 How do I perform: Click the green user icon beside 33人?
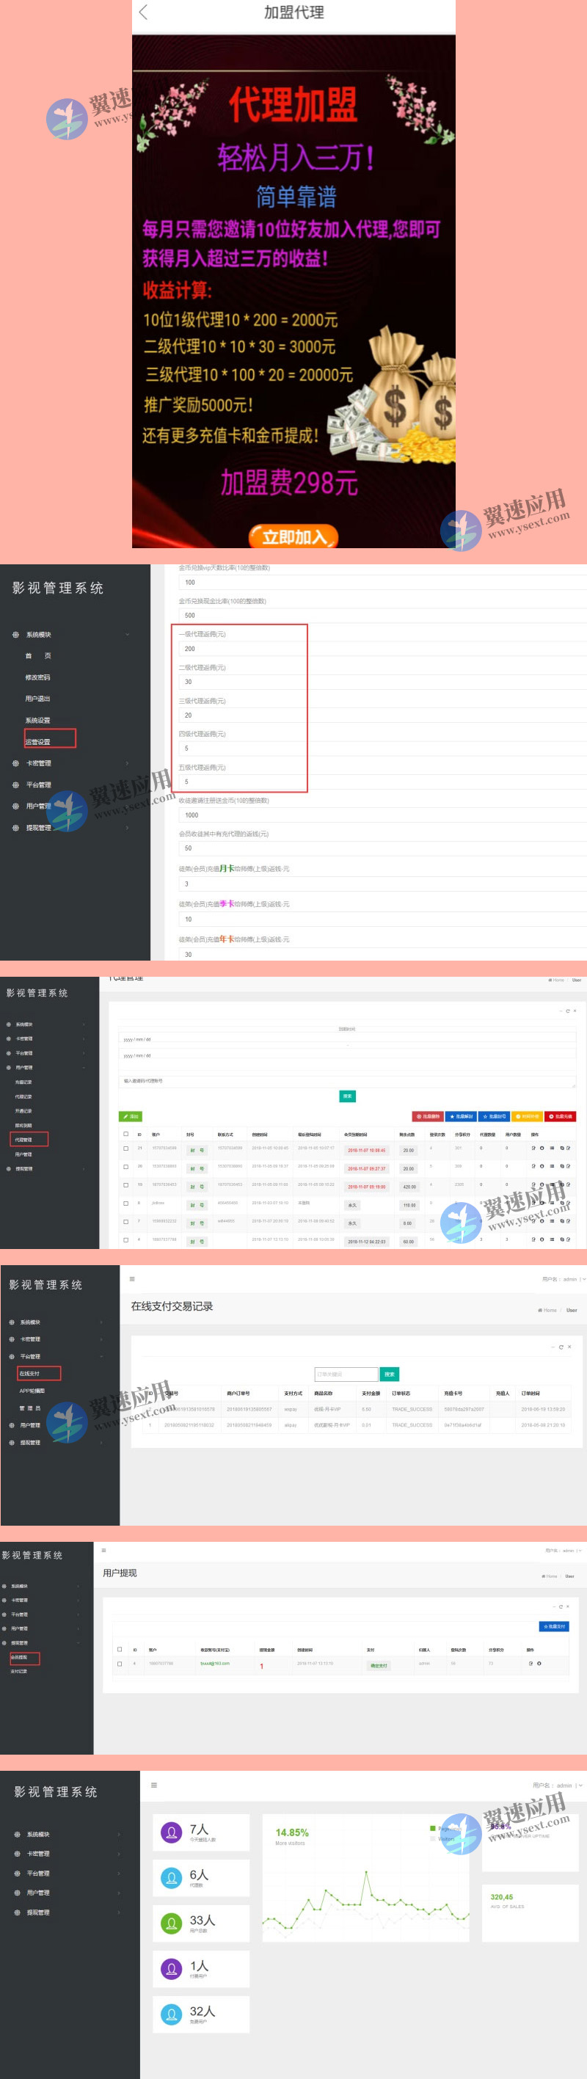tap(171, 1923)
